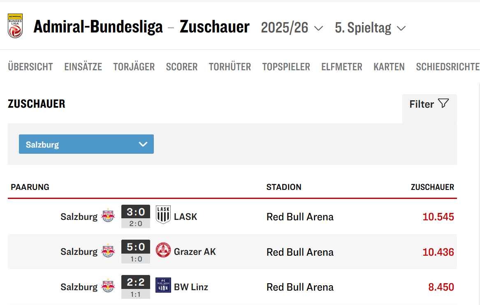Click the BW Linz club crest

point(163,285)
